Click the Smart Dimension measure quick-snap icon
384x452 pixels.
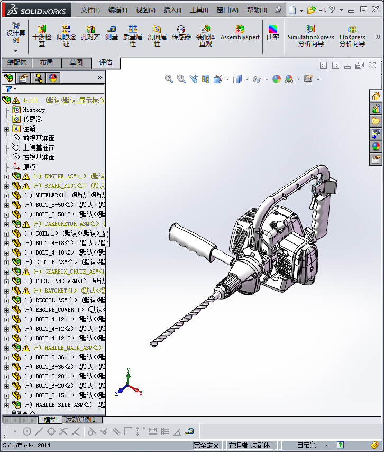click(x=189, y=431)
